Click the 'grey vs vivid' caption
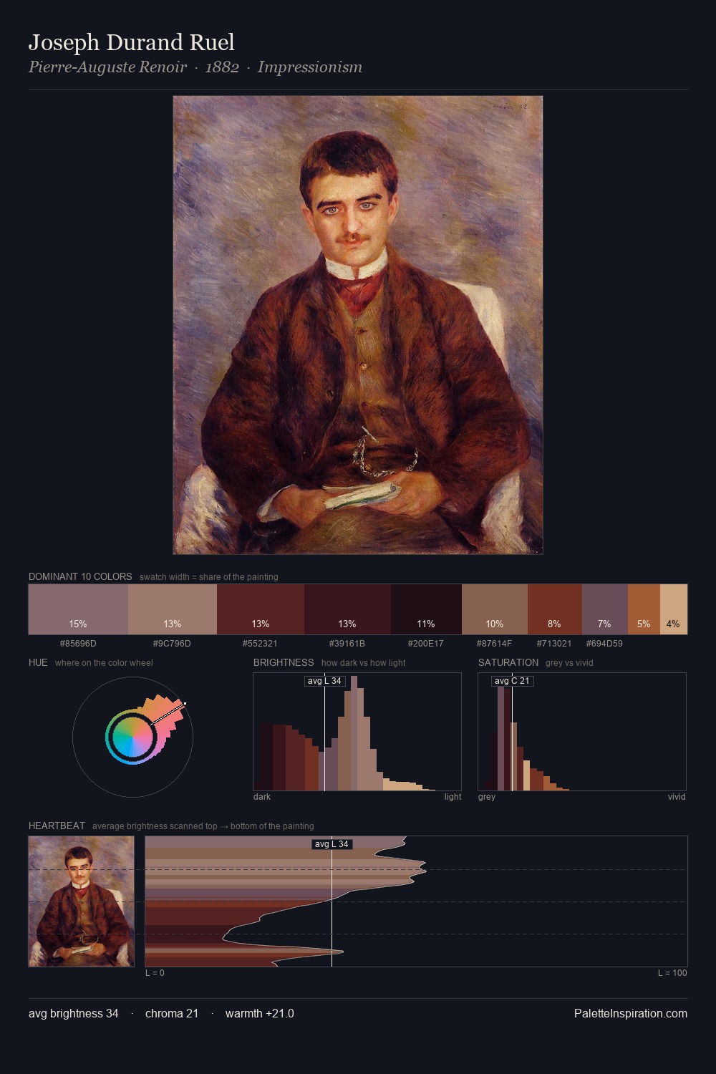Screen dimensions: 716x1074 [x=569, y=663]
